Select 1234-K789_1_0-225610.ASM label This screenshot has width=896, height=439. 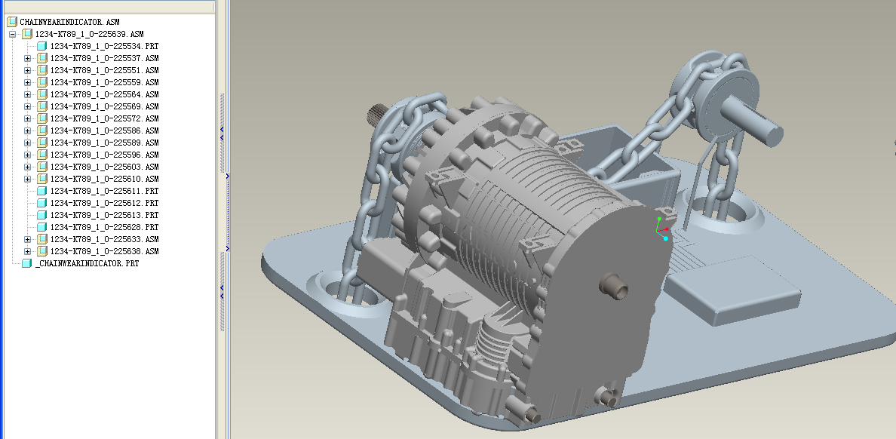pyautogui.click(x=105, y=179)
